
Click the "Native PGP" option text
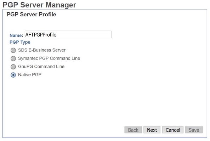(30, 75)
